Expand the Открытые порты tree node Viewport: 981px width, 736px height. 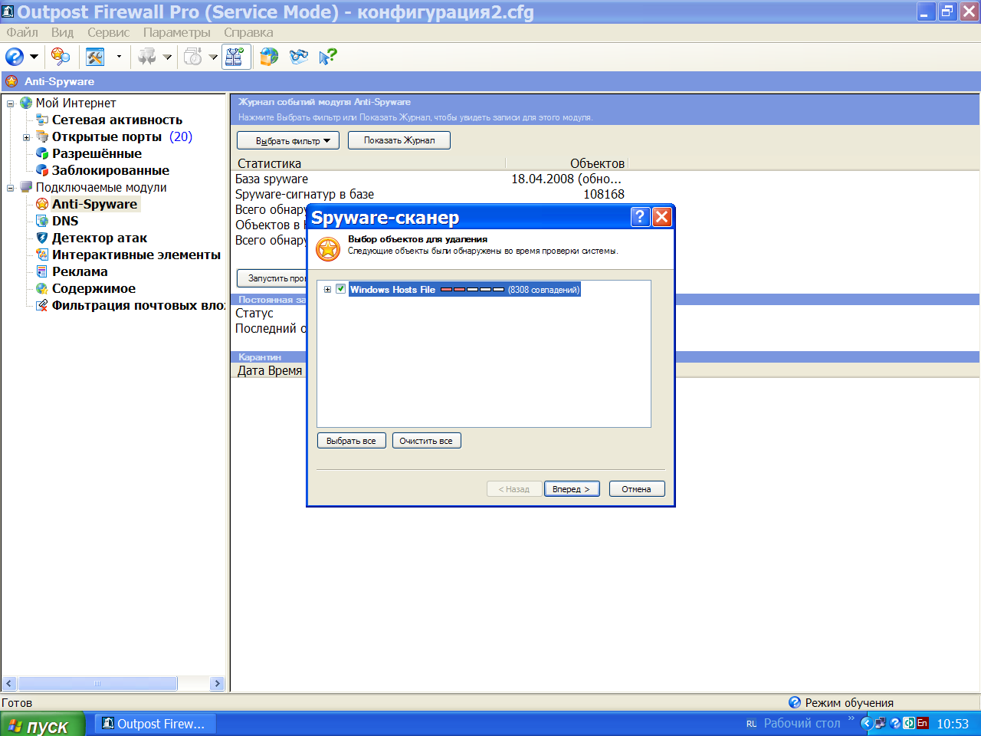tap(26, 137)
